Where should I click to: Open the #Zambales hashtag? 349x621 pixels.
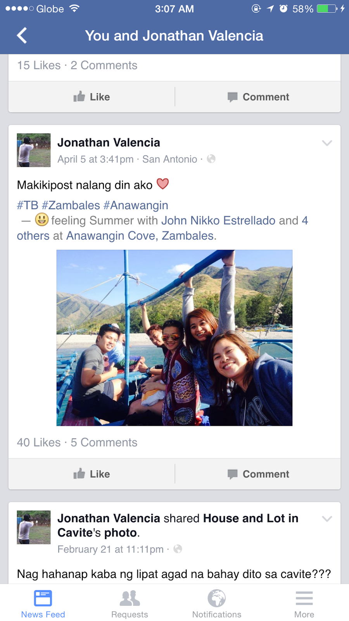click(71, 205)
